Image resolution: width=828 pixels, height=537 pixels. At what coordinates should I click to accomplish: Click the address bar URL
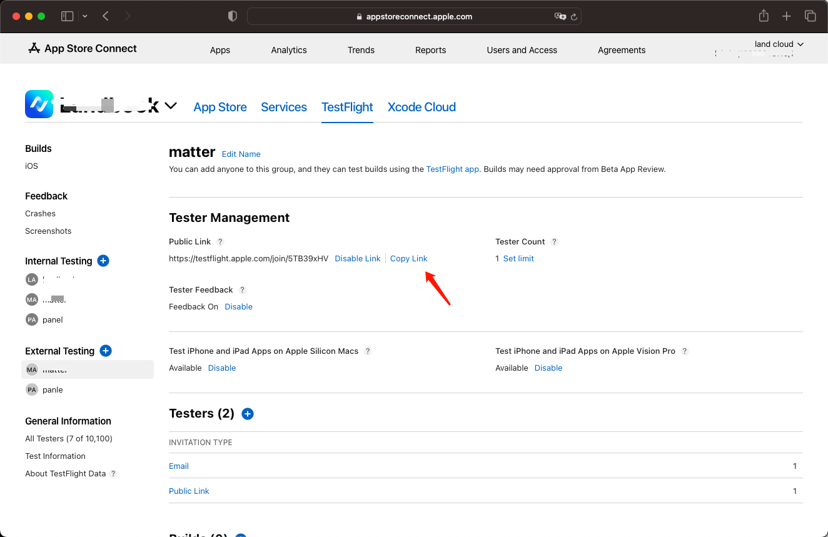click(x=414, y=17)
